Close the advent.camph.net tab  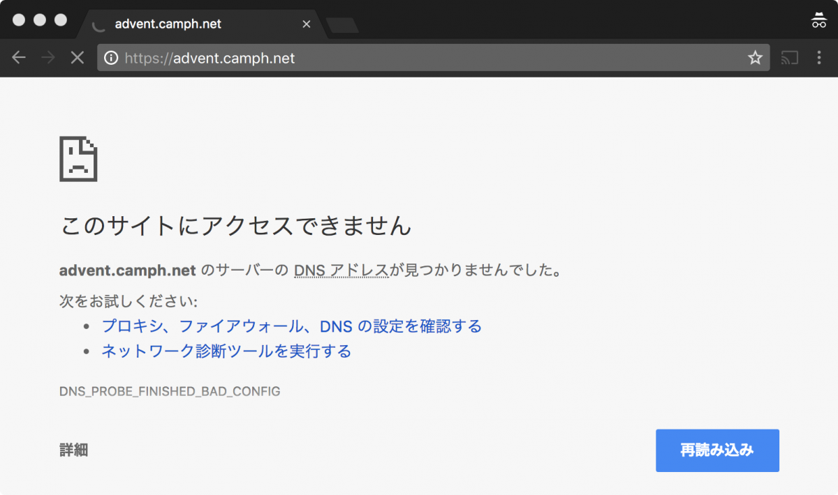click(x=307, y=23)
